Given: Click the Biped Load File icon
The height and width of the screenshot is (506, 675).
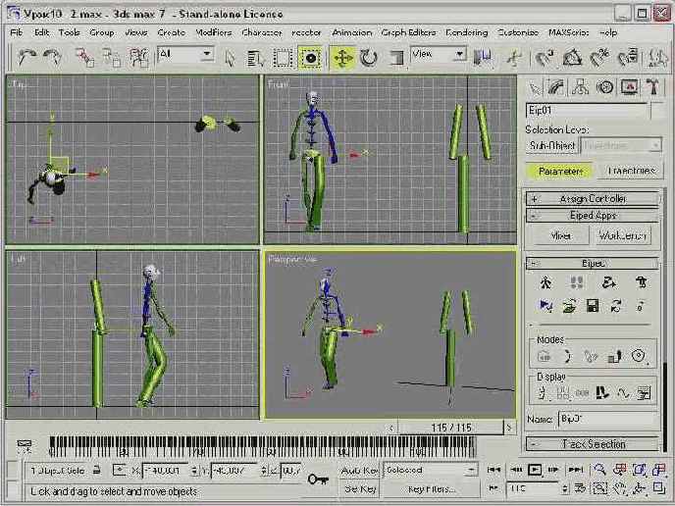Looking at the screenshot, I should 570,306.
